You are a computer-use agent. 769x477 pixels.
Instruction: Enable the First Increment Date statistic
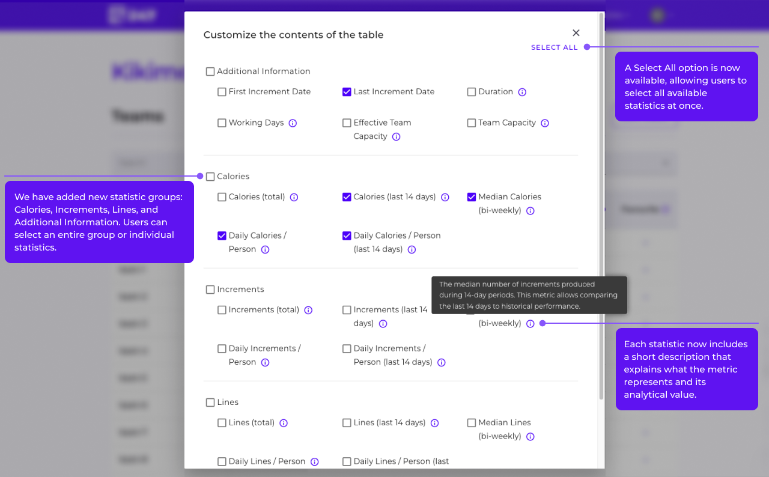[222, 91]
